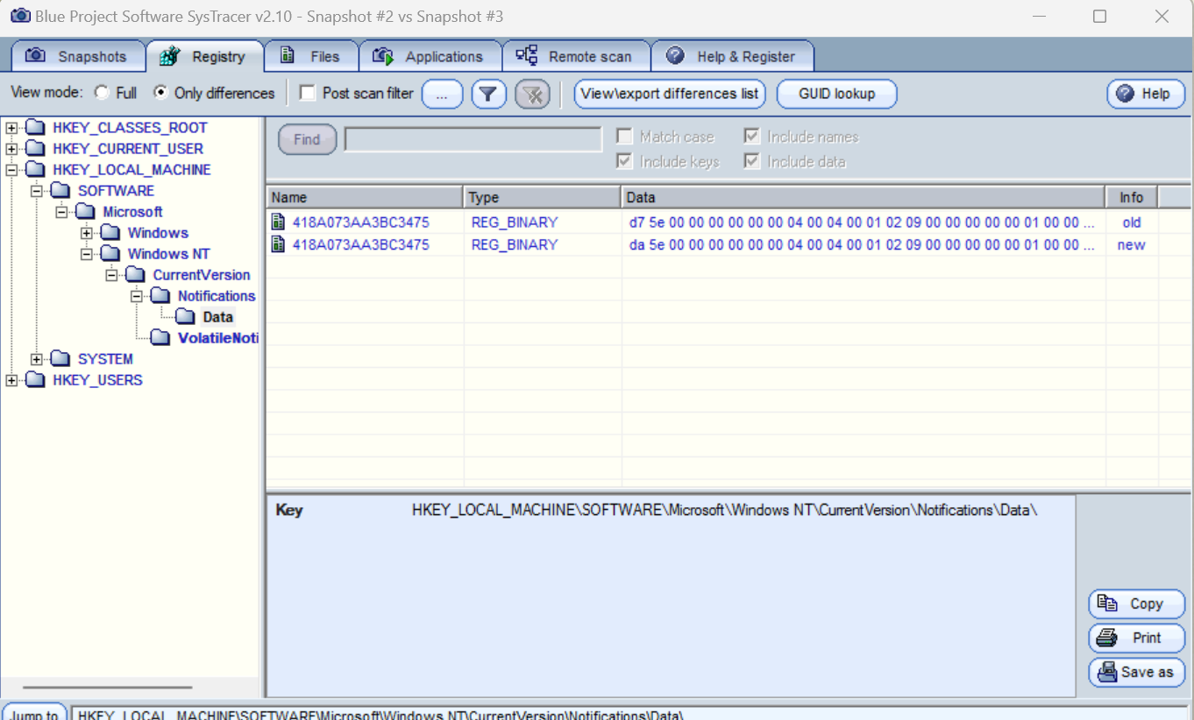1194x720 pixels.
Task: Click the clear filter icon button
Action: coord(532,94)
